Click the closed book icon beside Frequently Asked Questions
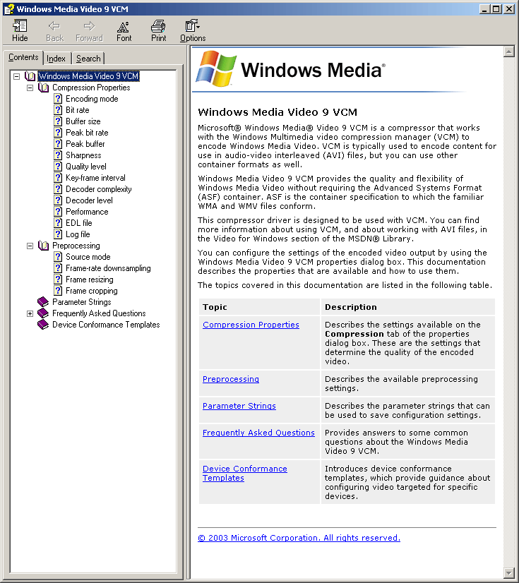The width and height of the screenshot is (519, 583). point(43,313)
